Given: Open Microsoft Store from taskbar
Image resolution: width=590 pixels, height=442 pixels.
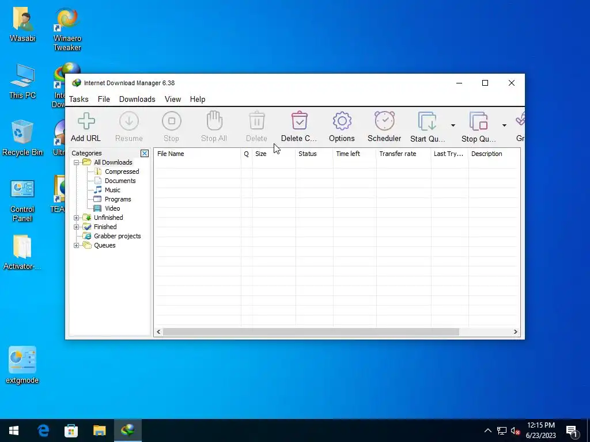Looking at the screenshot, I should tap(71, 430).
